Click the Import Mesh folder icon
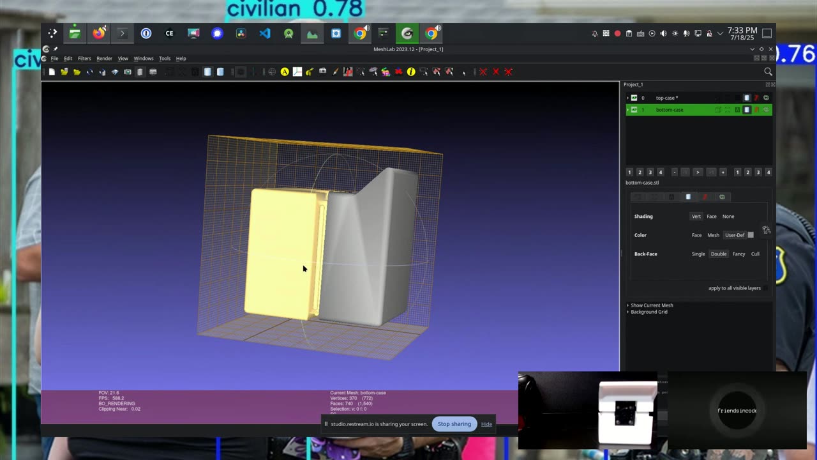 77,72
